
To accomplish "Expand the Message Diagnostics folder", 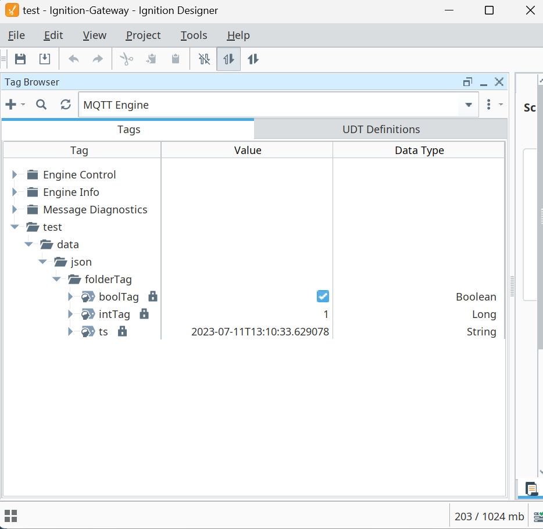I will [15, 209].
